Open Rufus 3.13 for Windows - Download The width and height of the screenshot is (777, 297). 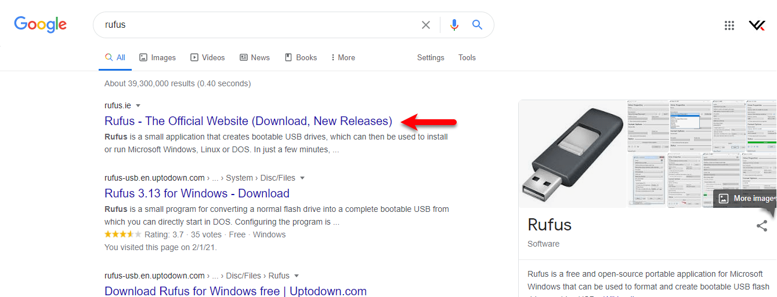point(197,193)
